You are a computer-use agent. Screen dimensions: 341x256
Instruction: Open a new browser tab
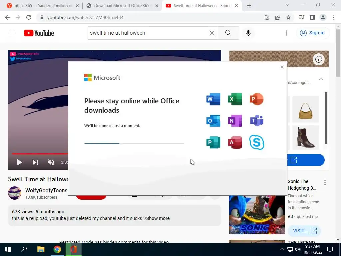point(249,6)
